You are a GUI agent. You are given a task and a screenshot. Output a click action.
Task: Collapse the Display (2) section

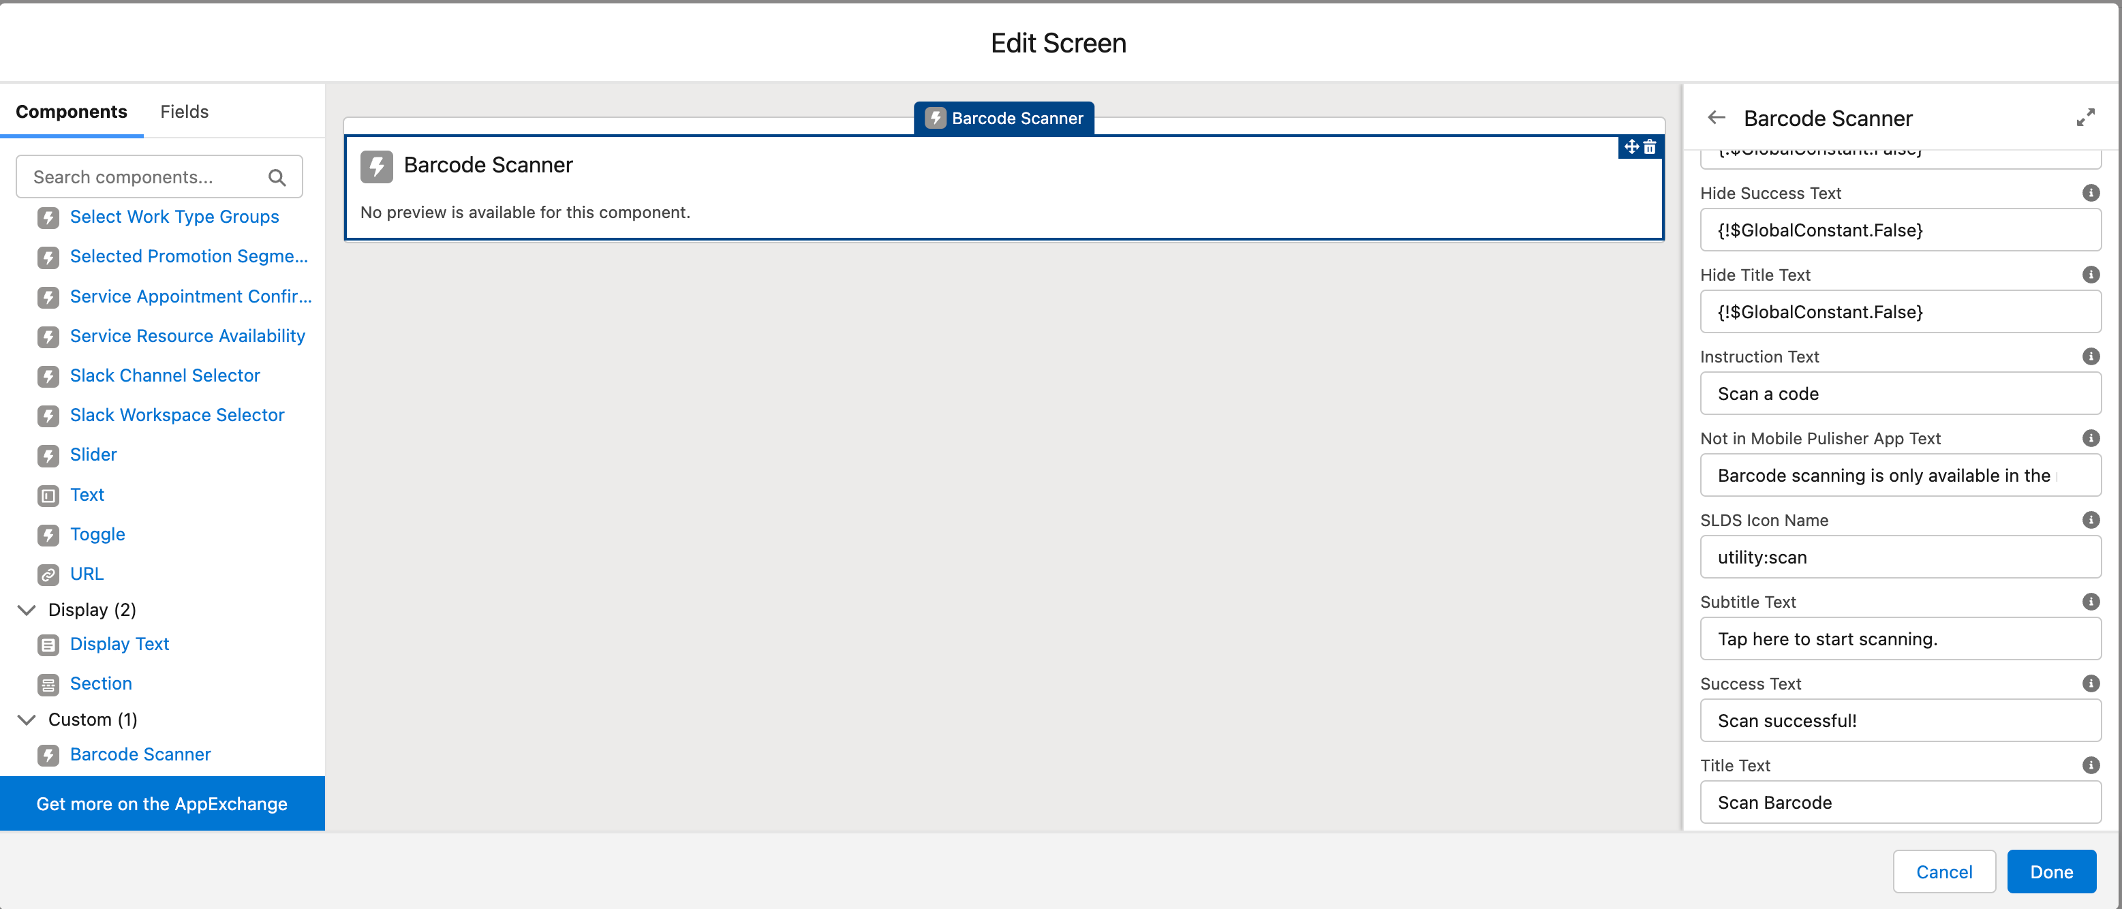(27, 610)
